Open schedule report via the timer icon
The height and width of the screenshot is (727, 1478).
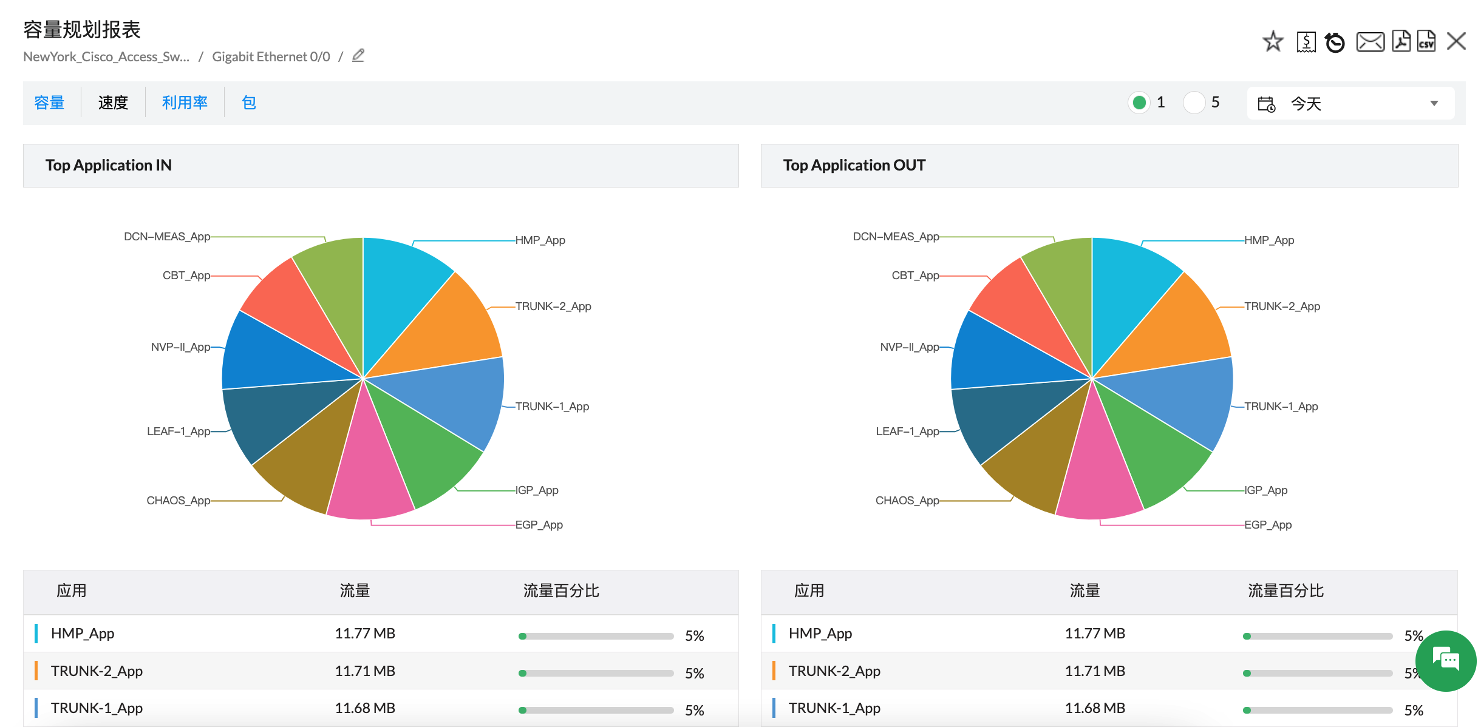[1336, 41]
